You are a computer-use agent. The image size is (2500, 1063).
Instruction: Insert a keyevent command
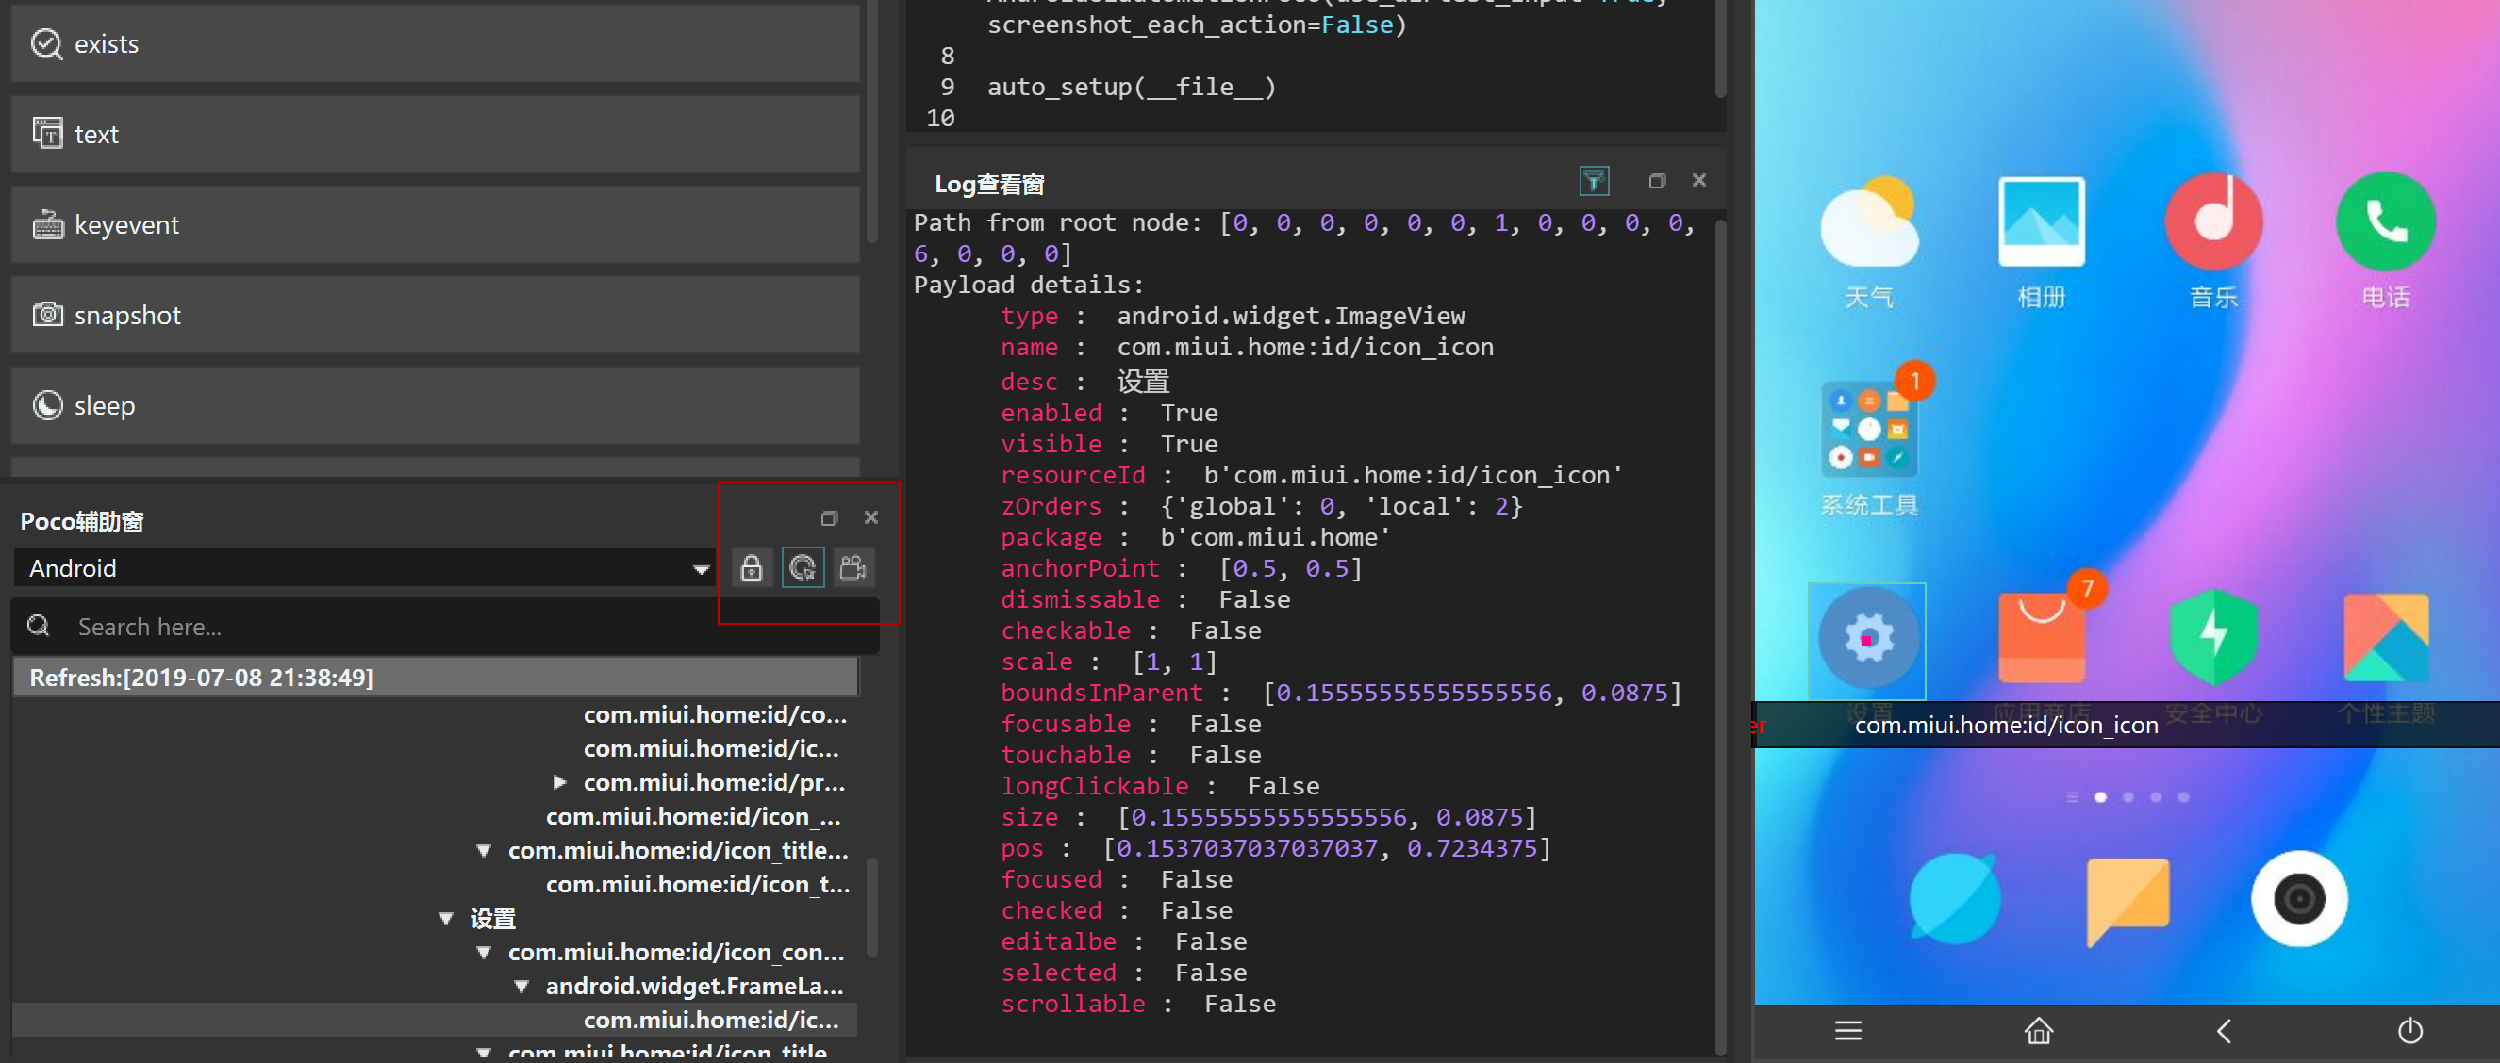[x=435, y=224]
